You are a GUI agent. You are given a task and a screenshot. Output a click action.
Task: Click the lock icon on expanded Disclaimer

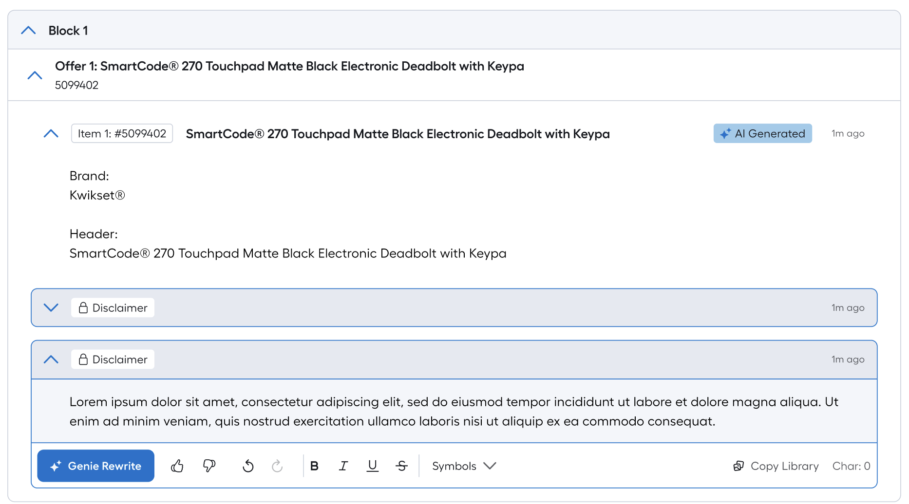pos(83,360)
